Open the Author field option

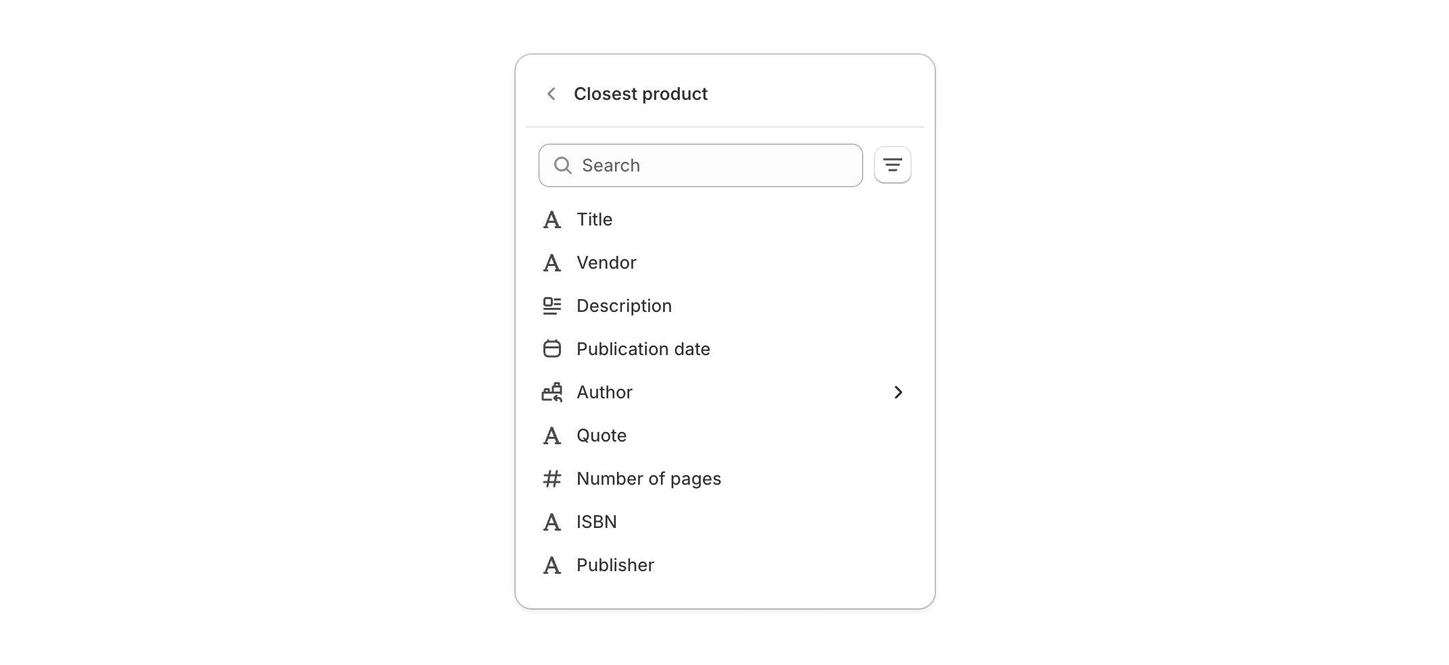tap(604, 392)
